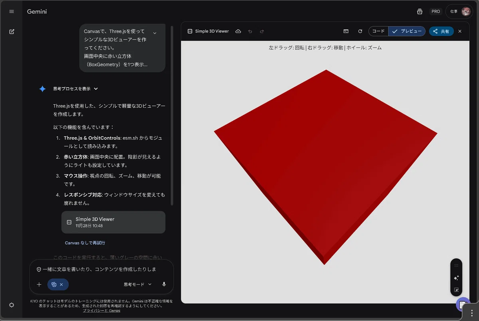
Task: Start voice input with microphone
Action: click(x=164, y=284)
